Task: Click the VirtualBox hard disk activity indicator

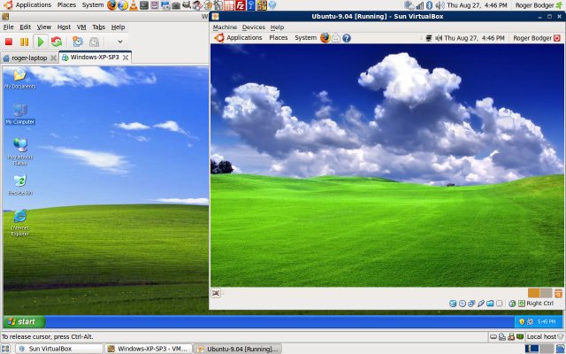Action: (x=453, y=304)
